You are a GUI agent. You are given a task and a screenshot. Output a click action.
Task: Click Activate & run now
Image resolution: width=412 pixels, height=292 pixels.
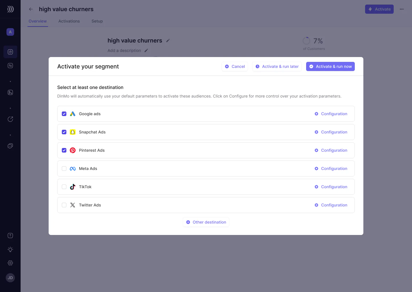tap(330, 66)
